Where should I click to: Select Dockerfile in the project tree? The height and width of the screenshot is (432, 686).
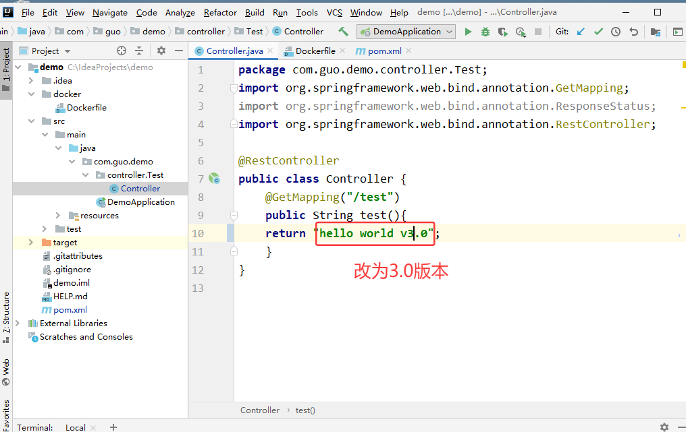86,107
